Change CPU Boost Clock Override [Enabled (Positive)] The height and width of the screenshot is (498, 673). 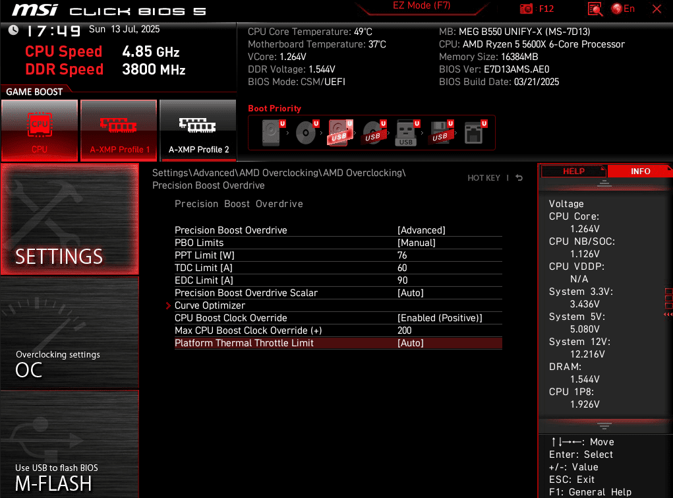[338, 318]
